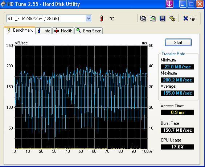Expand the drive selection dropdown arrow

[x=89, y=19]
